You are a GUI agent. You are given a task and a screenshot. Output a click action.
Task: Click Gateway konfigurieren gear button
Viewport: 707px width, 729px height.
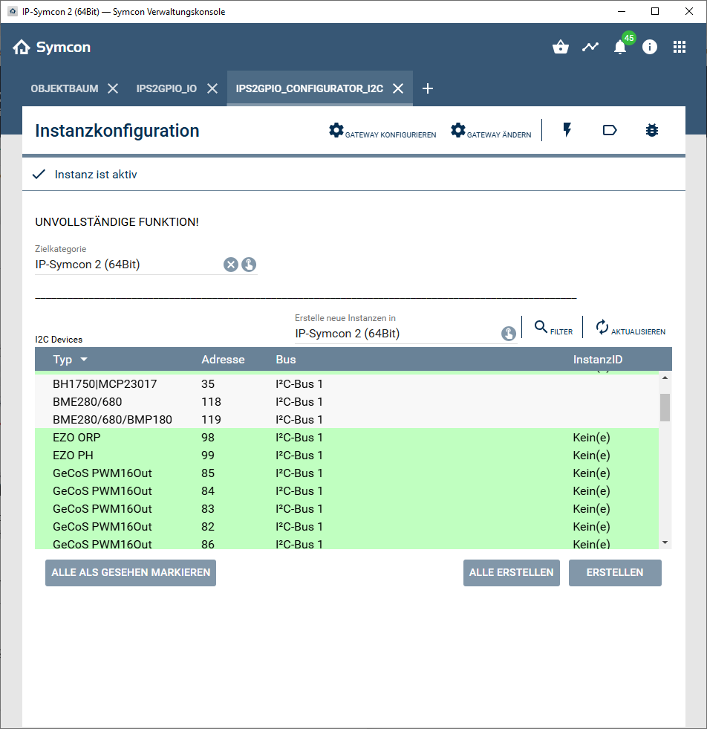tap(382, 132)
